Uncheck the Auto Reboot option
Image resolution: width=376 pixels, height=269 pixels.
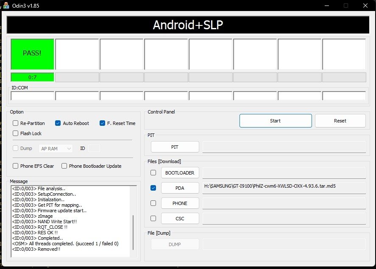[x=58, y=123]
